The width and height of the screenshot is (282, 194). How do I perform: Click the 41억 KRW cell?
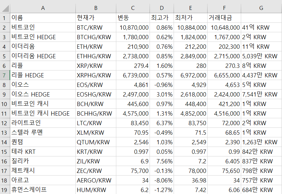click(x=261, y=27)
